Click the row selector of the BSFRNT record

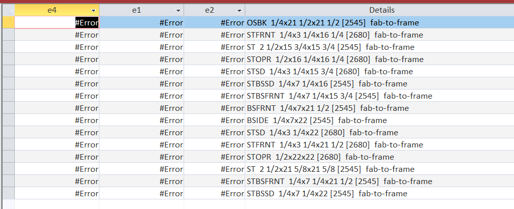click(7, 108)
